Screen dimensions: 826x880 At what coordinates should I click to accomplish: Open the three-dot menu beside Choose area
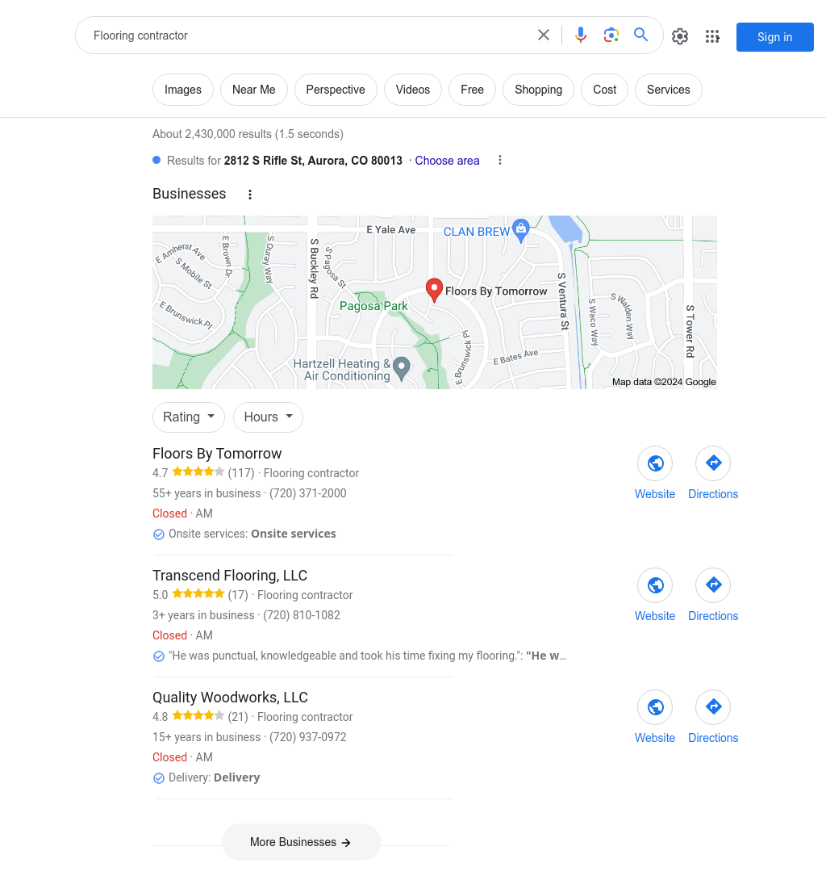[x=499, y=161]
